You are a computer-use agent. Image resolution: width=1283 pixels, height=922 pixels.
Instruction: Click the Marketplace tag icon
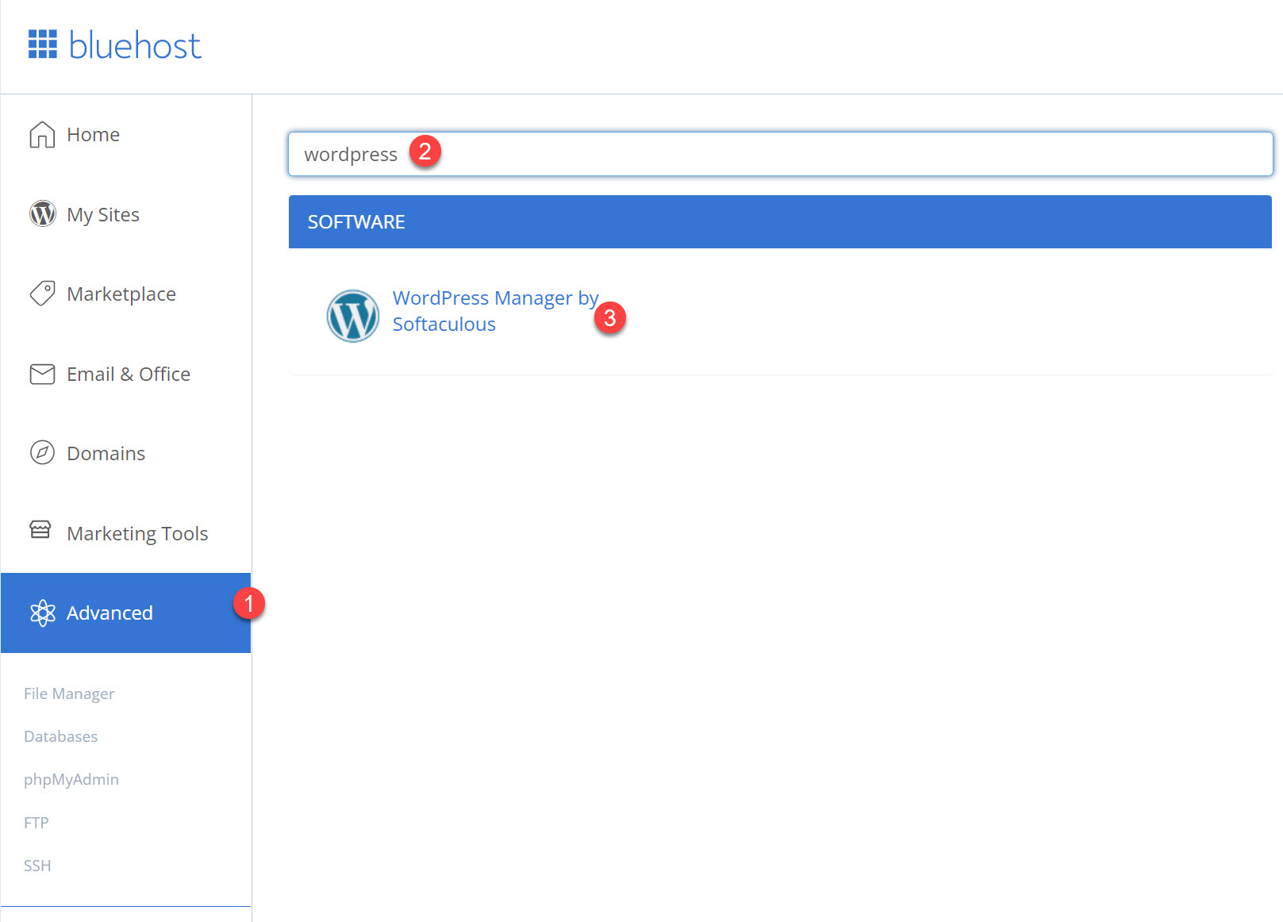coord(41,294)
